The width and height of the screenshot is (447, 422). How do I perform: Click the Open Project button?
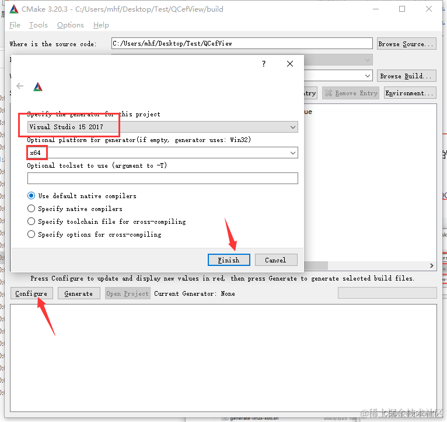click(127, 293)
